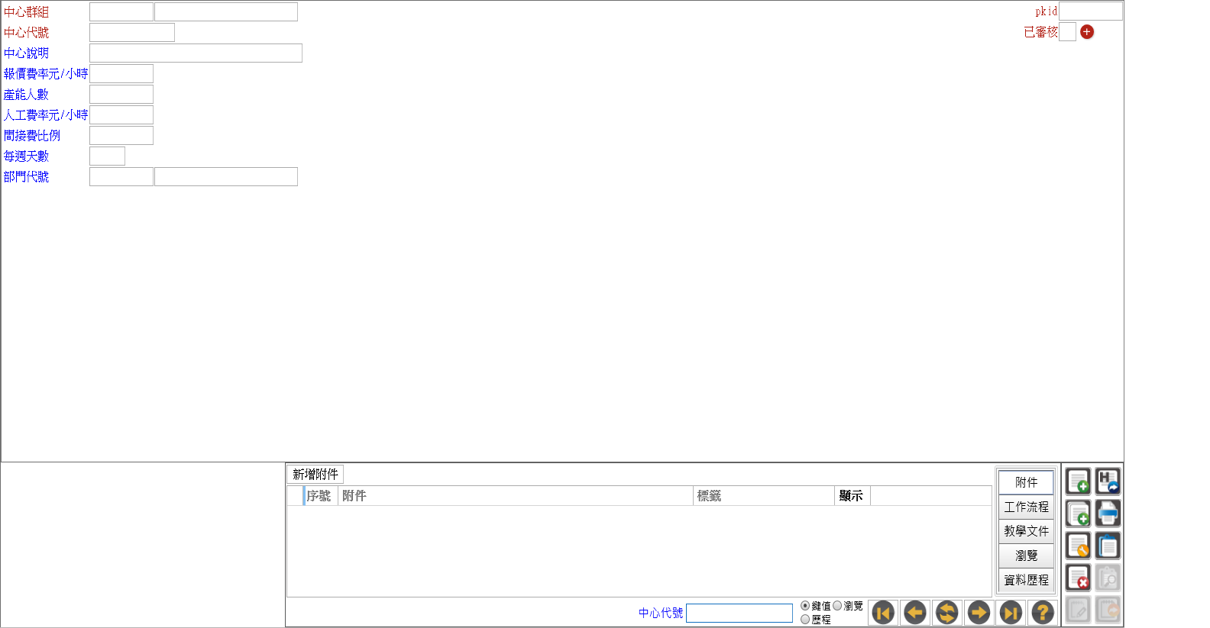The height and width of the screenshot is (628, 1210).
Task: Click the 附件 column header in grid
Action: coord(516,496)
